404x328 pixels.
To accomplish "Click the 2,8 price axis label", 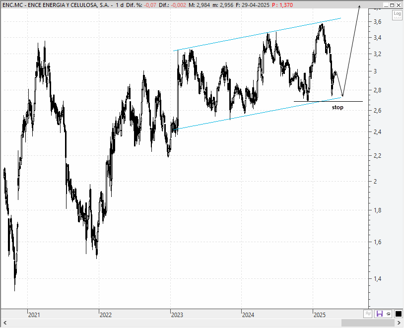I will tap(378, 90).
